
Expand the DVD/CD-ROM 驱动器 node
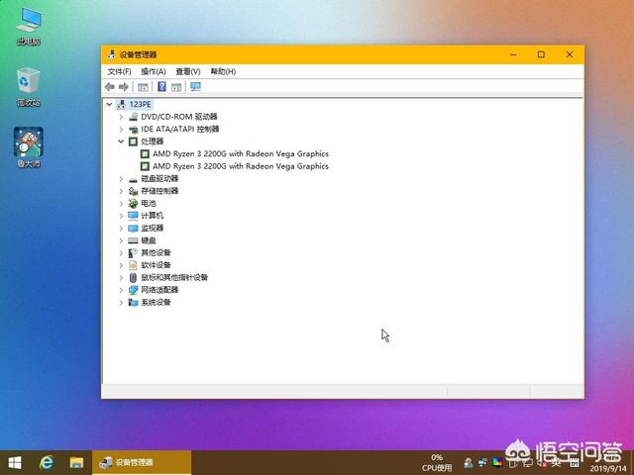tap(121, 117)
